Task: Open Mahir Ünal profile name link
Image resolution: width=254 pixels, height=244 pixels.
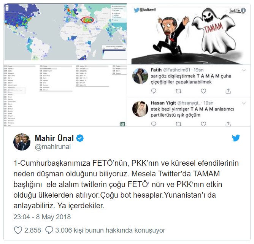Action: (54, 138)
